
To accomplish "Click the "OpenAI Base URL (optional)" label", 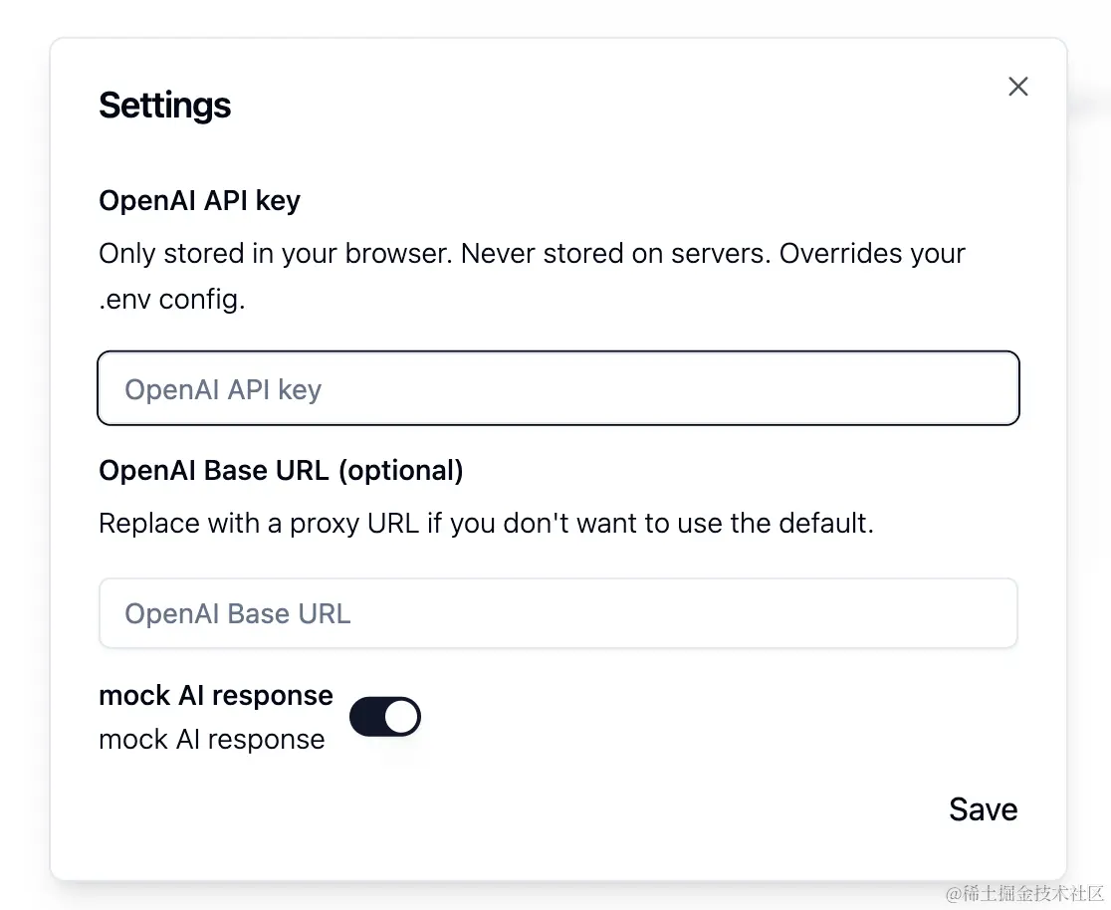I will tap(281, 470).
